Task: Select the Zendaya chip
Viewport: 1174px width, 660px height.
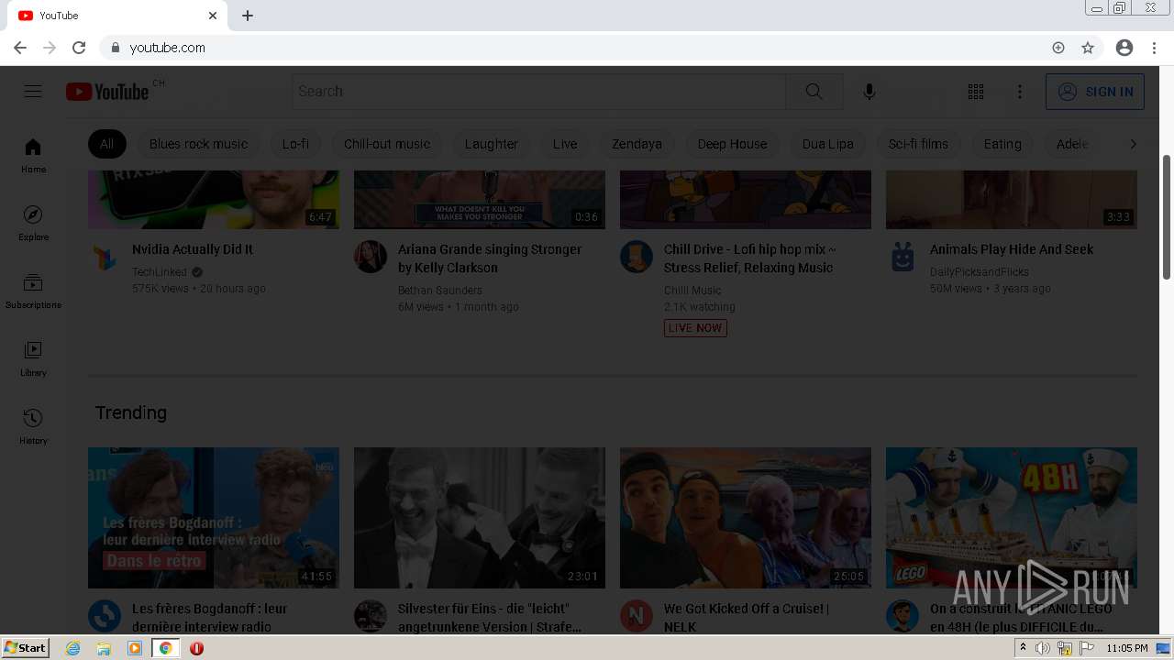Action: pos(637,144)
